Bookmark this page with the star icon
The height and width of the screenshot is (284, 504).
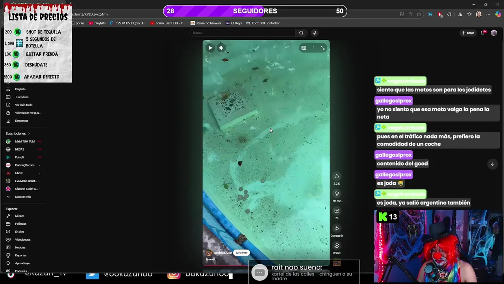[x=419, y=14]
